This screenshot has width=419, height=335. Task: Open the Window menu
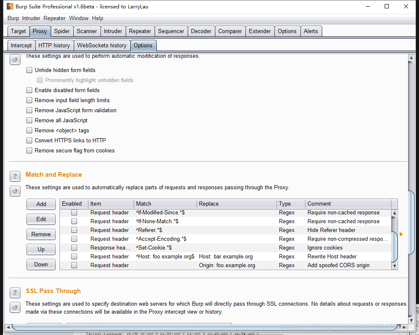79,18
